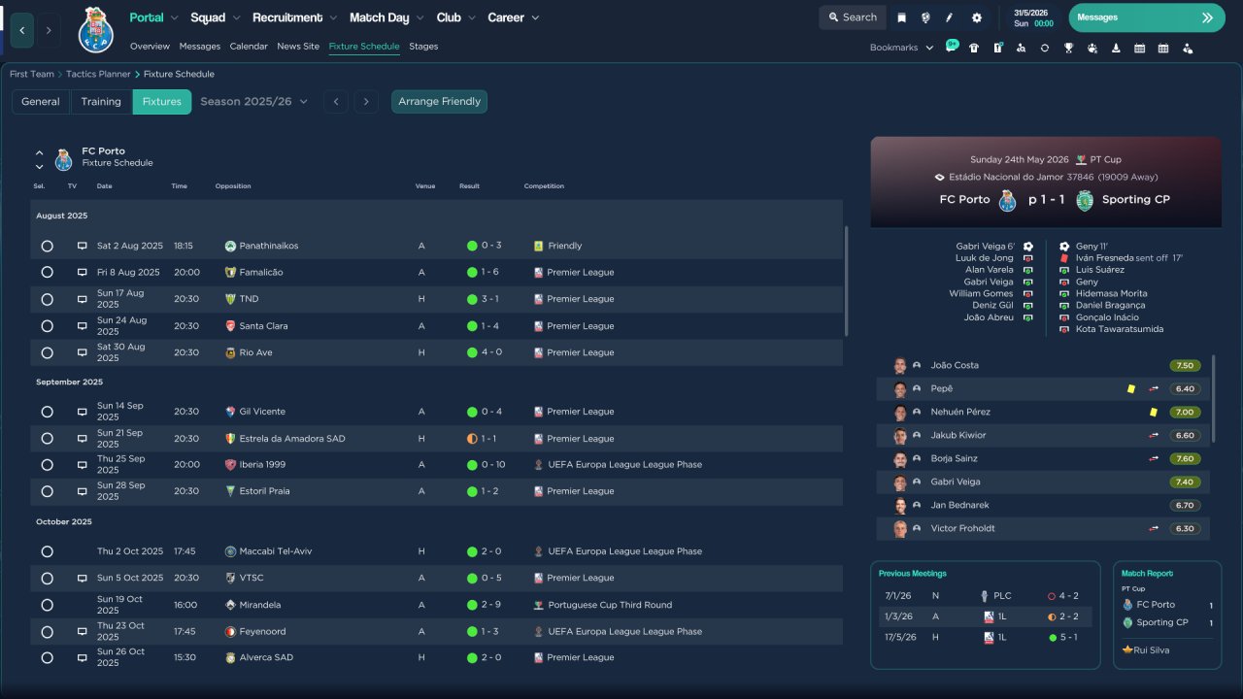Select the Iberia 1999 fixture radio button
The image size is (1243, 699).
tap(47, 465)
